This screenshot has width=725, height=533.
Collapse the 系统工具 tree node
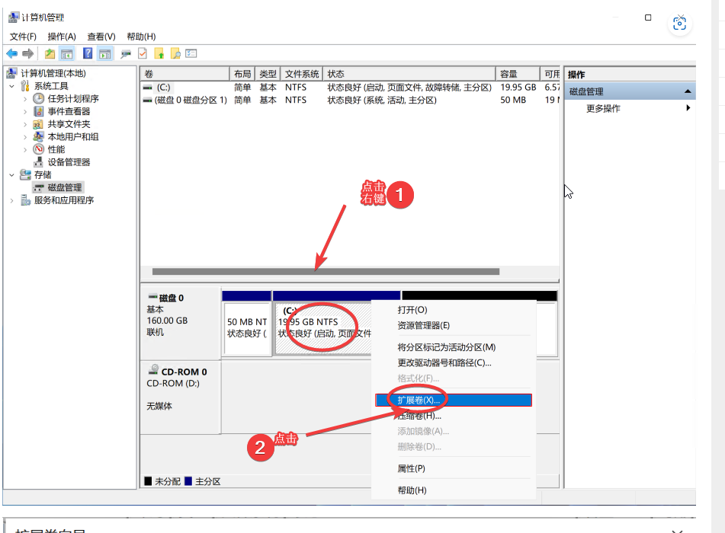(12, 86)
